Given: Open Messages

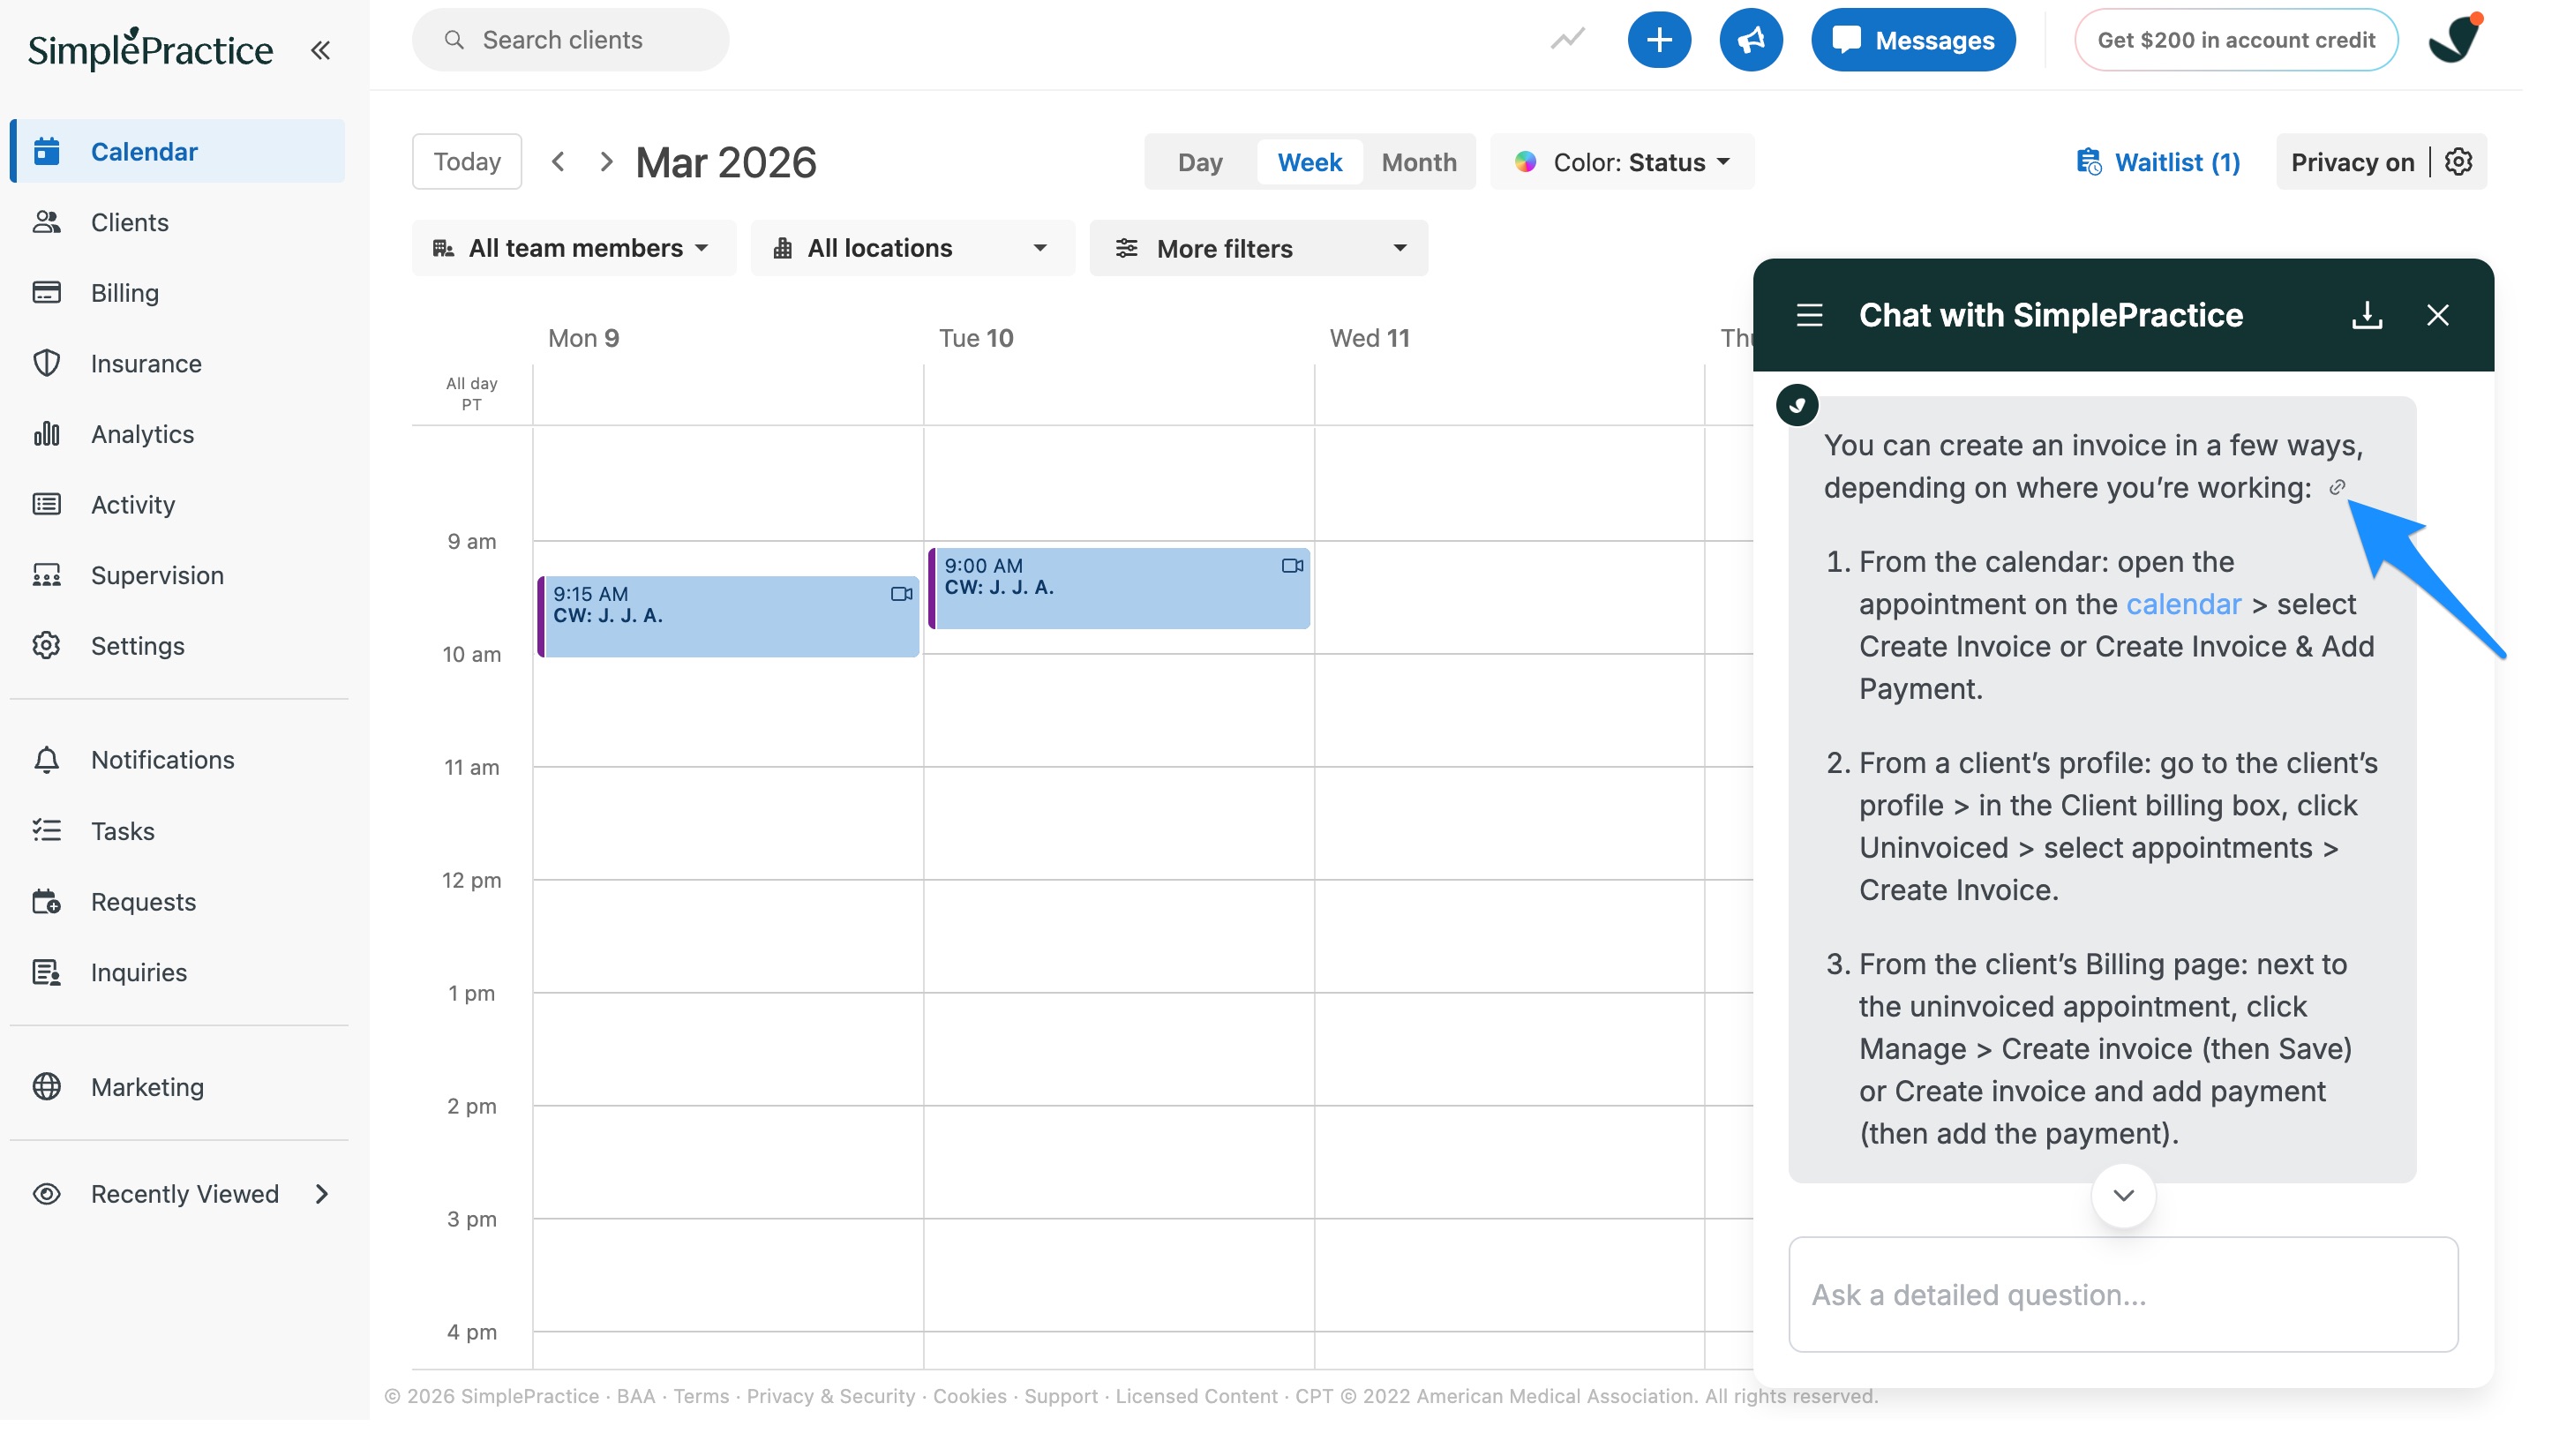Looking at the screenshot, I should (x=1913, y=40).
